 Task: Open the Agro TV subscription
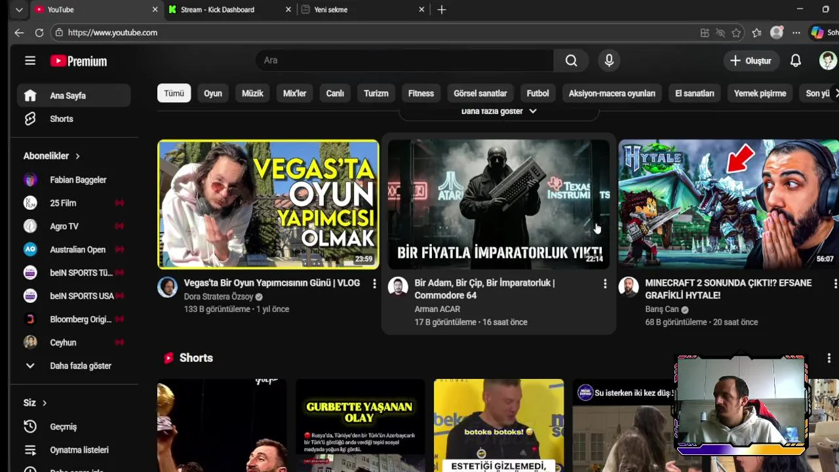pos(73,226)
